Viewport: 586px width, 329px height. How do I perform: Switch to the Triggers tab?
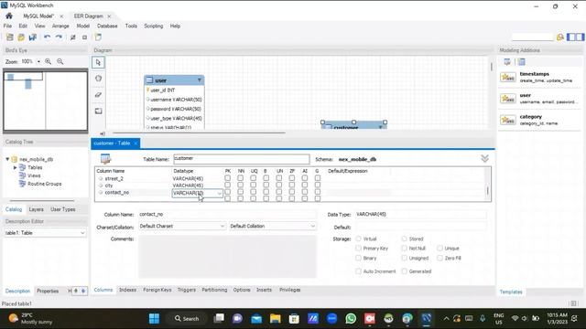point(187,290)
